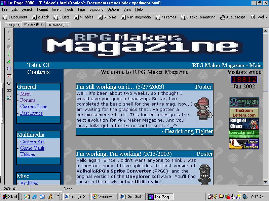Click the notepad icon in quick launch
Viewport: 269px width, 201px height.
click(27, 197)
